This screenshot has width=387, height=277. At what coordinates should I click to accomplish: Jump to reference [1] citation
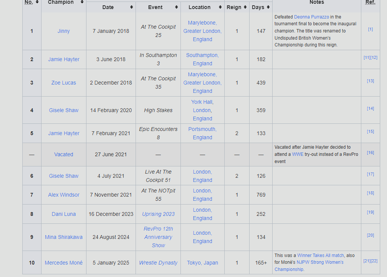tap(370, 29)
